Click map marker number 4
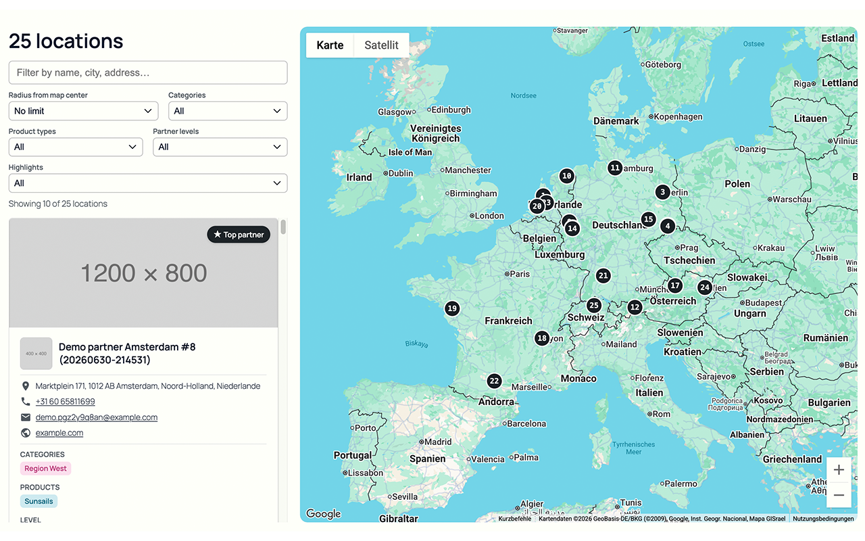This screenshot has height=541, width=865. point(668,226)
